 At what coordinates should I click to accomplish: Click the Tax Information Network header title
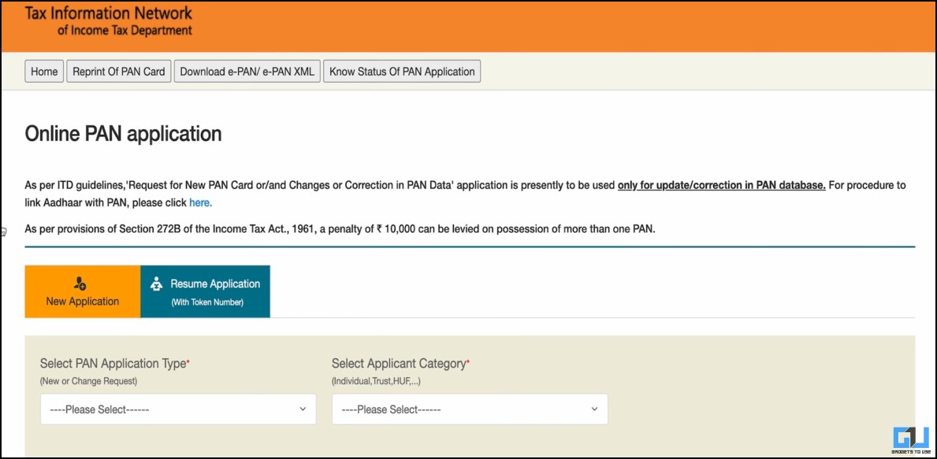pos(109,13)
